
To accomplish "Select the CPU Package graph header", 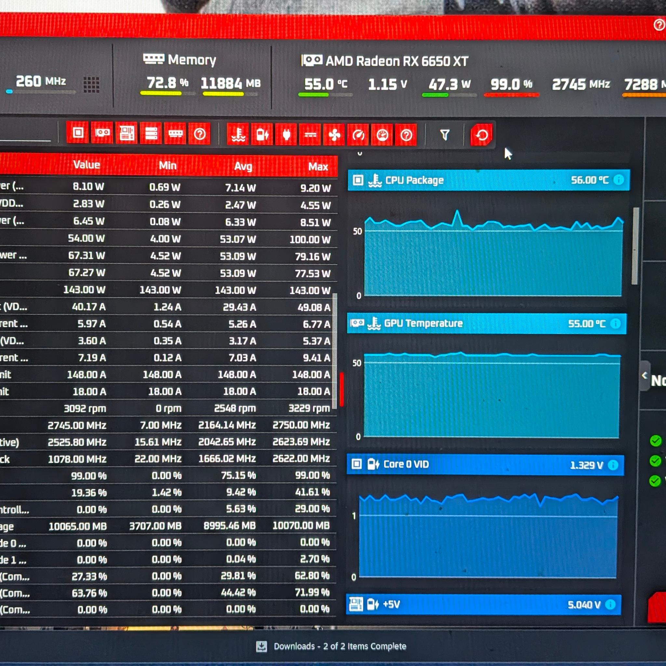I will pos(488,180).
